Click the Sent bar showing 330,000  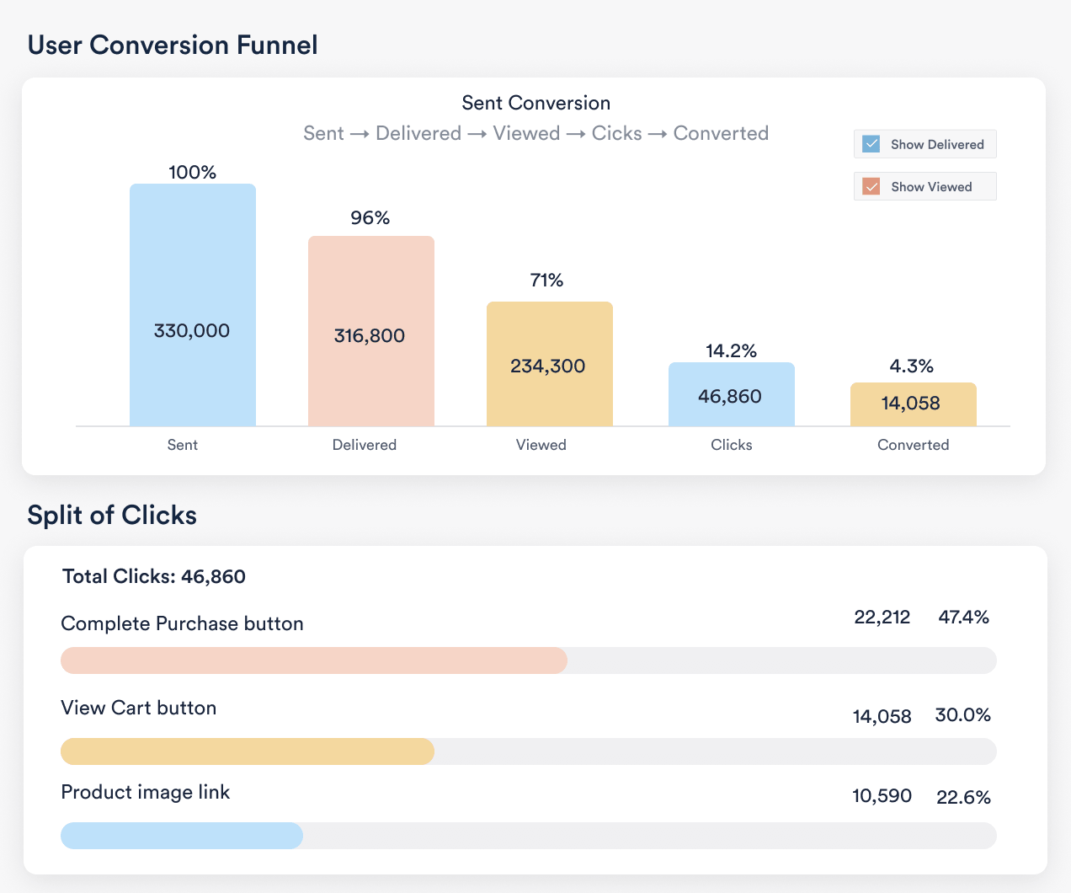pyautogui.click(x=193, y=305)
